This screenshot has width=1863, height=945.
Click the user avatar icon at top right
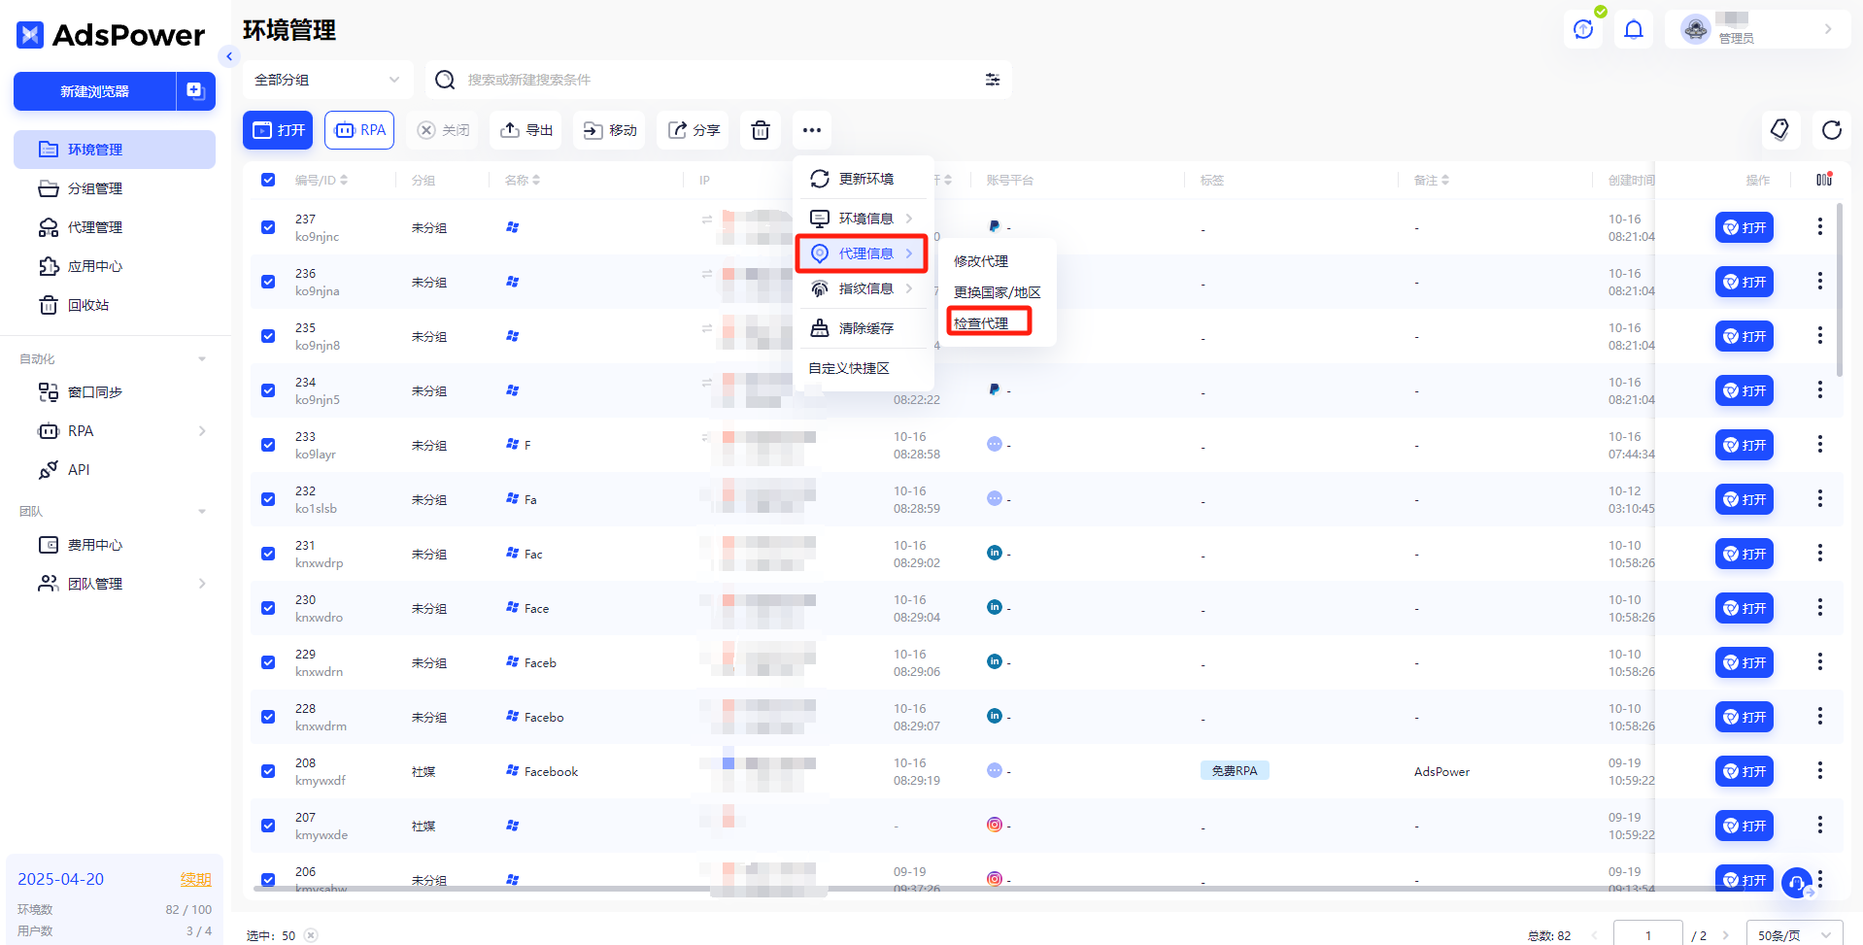(1696, 29)
